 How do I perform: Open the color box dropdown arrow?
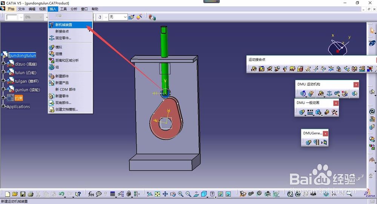[x=21, y=17]
